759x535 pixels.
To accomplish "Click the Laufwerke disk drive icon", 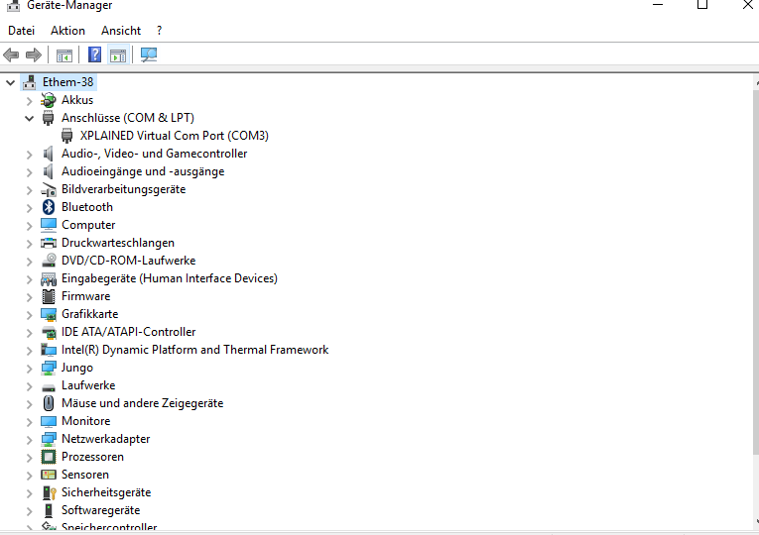I will pyautogui.click(x=49, y=387).
